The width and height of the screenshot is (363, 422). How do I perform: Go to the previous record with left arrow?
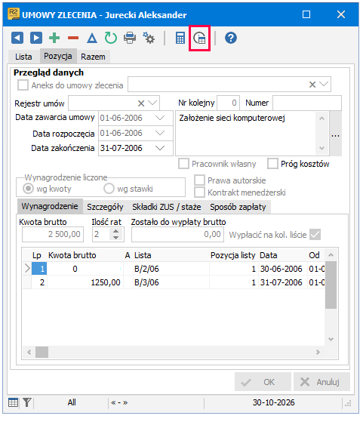(17, 38)
